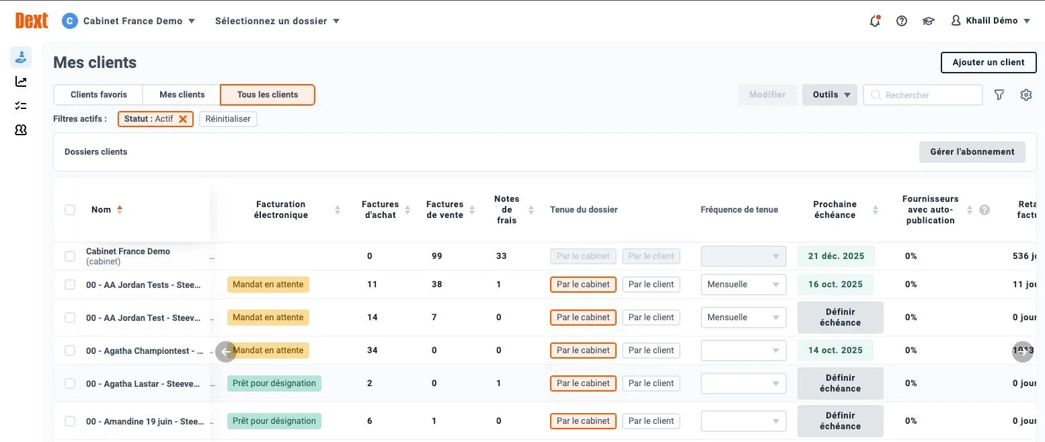Image resolution: width=1045 pixels, height=442 pixels.
Task: Open the team contacts icon in sidebar
Action: (x=20, y=129)
